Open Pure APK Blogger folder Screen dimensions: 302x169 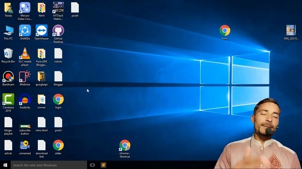click(42, 54)
